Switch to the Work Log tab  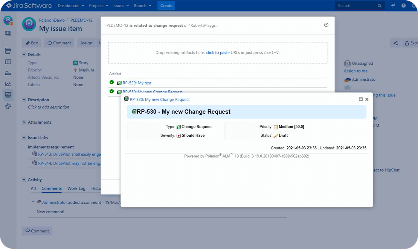click(x=76, y=189)
